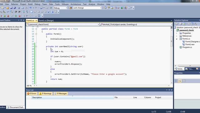The width and height of the screenshot is (200, 113).
Task: Open the Build menu
Action: click(x=30, y=4)
